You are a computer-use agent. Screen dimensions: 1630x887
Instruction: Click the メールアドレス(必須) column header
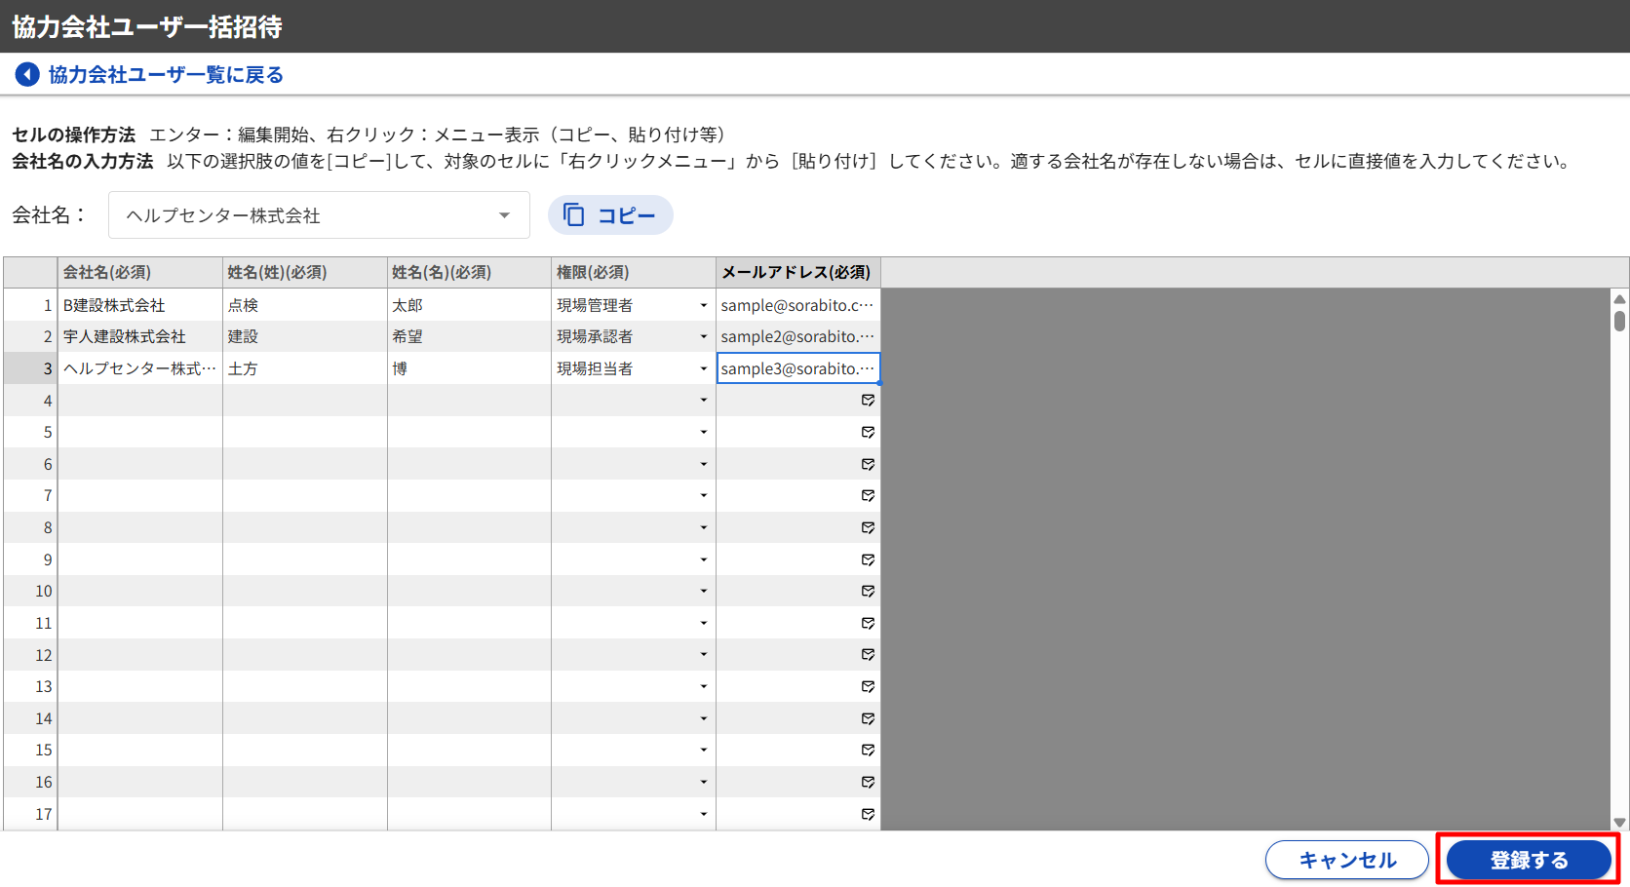796,273
